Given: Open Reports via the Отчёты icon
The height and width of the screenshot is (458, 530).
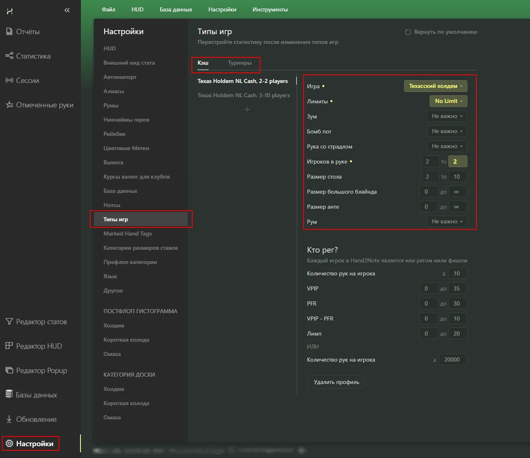Looking at the screenshot, I should [9, 31].
